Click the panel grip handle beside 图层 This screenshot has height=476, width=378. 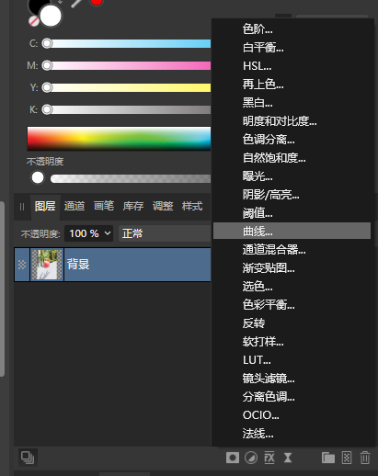[22, 207]
